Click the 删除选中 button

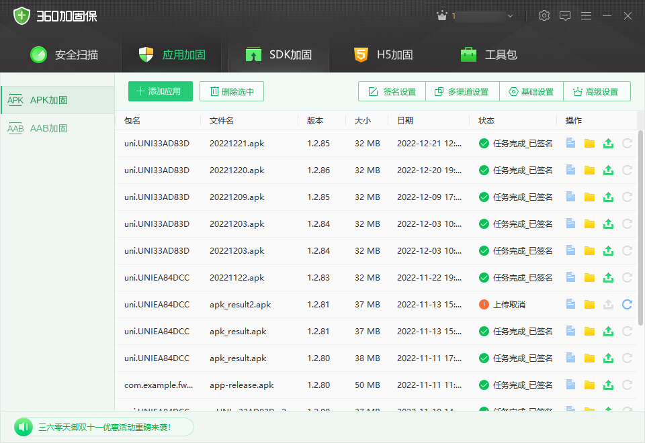[x=231, y=91]
